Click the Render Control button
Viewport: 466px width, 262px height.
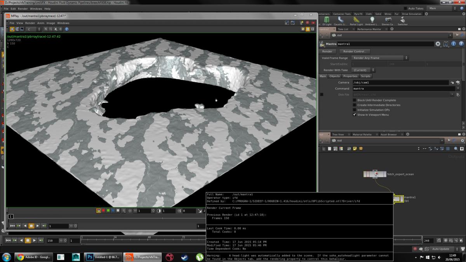coord(355,51)
